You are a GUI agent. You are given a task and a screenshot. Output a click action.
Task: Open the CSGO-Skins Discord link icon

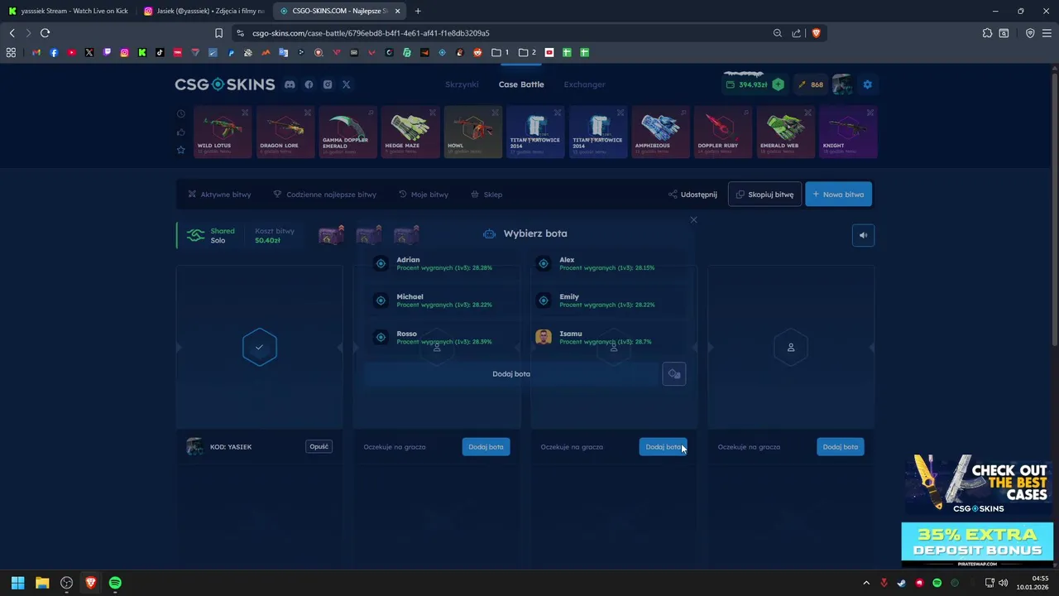290,84
